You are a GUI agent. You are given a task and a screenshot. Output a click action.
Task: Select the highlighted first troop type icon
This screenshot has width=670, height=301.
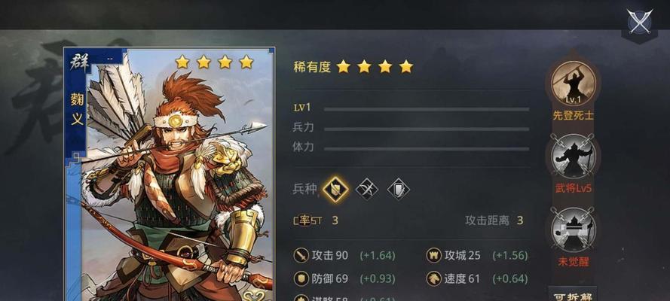coord(335,189)
